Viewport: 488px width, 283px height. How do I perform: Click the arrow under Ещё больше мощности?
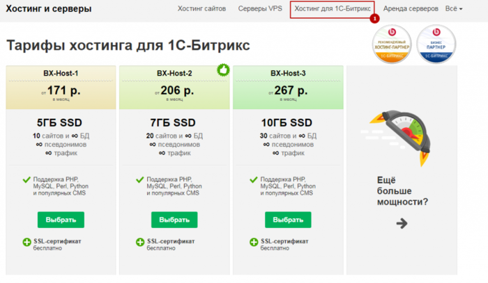pyautogui.click(x=402, y=223)
